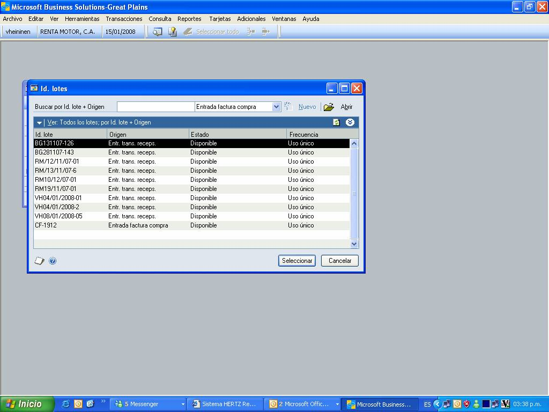Click the note icon at the bottom of Id. lotes
549x412 pixels.
39,261
